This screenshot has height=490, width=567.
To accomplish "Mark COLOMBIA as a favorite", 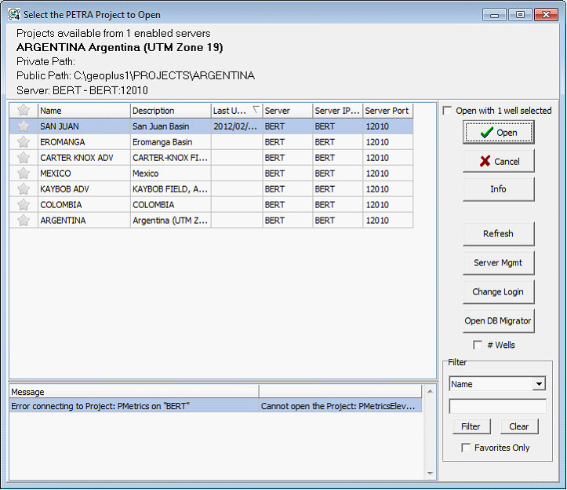I will pyautogui.click(x=24, y=205).
